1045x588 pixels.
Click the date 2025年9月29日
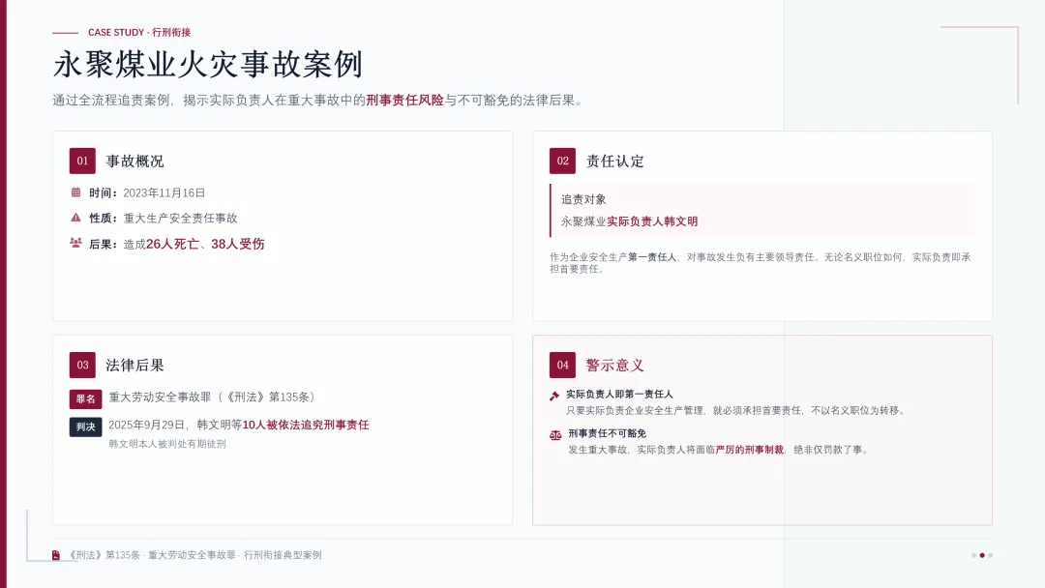147,425
